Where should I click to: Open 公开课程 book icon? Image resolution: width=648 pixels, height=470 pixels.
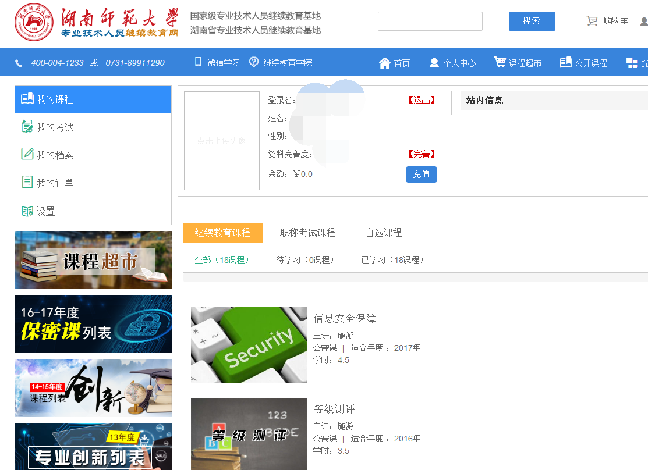click(x=565, y=62)
